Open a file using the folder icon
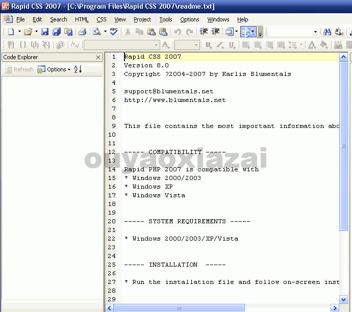The width and height of the screenshot is (352, 312). (28, 32)
